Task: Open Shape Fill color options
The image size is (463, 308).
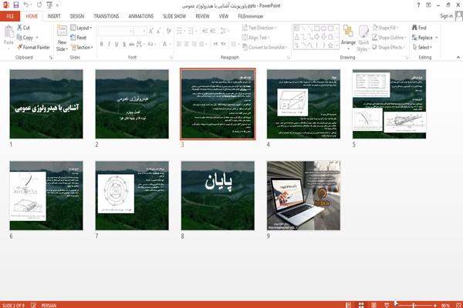Action: 385,28
